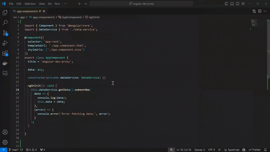The height and width of the screenshot is (152, 270).
Task: Expand the AppComponent breadcrumb
Action: tap(72, 17)
